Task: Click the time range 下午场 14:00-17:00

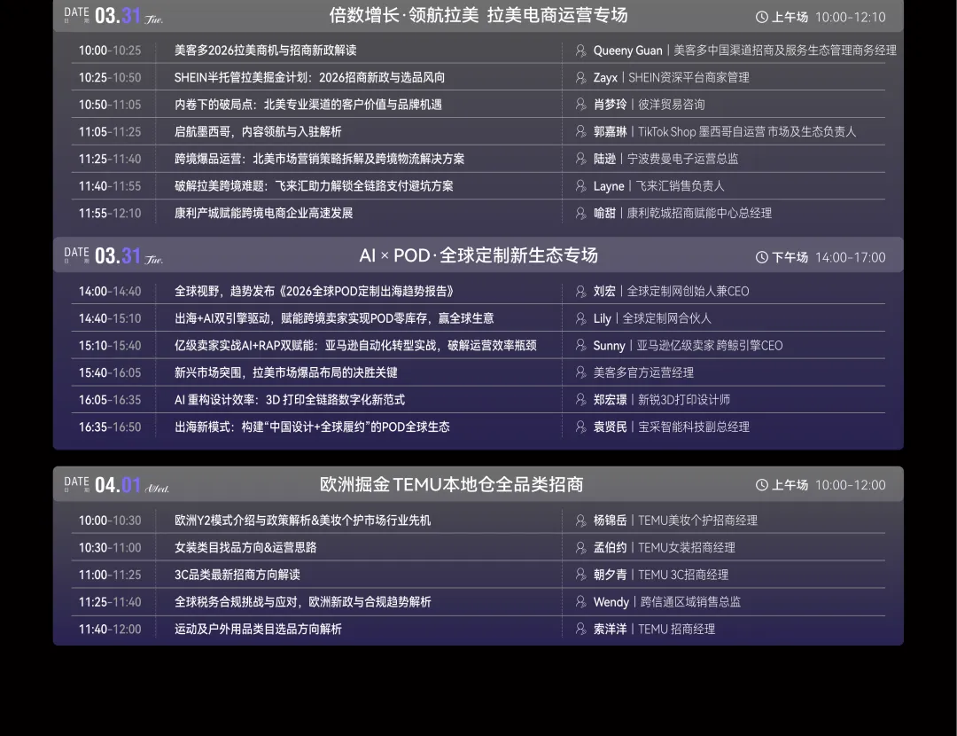Action: pos(829,257)
